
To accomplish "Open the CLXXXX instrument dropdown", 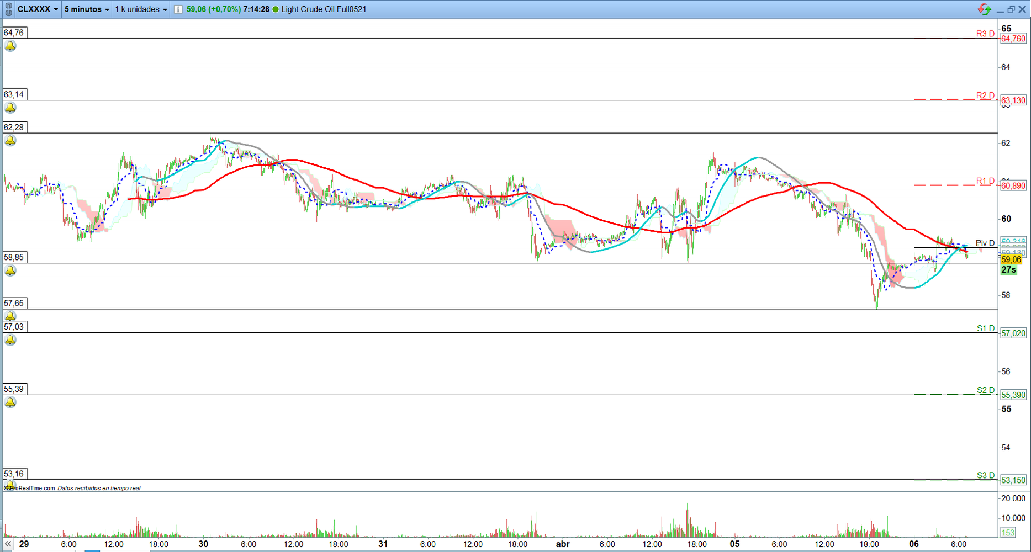I will click(38, 9).
